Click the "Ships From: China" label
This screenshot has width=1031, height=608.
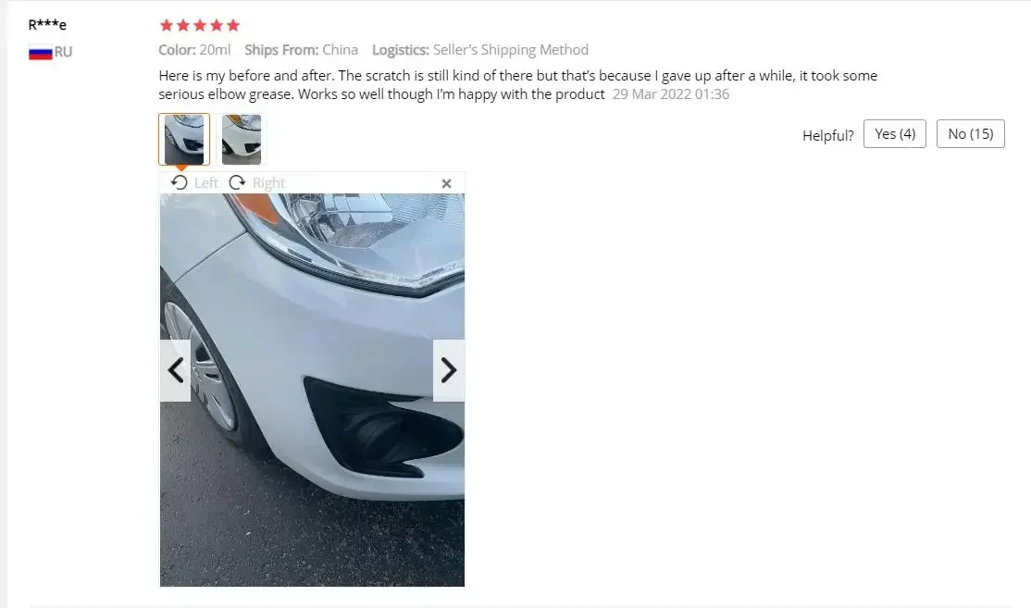tap(301, 50)
